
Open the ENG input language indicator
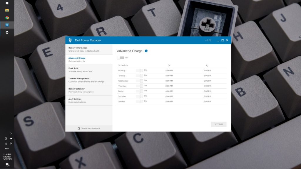click(x=7, y=149)
